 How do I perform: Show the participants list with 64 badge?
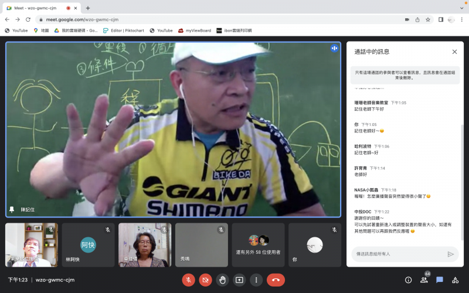point(424,280)
